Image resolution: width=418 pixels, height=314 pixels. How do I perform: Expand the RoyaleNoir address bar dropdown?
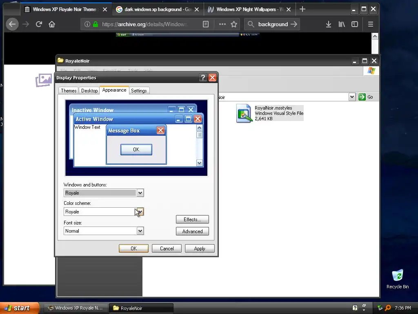tap(352, 97)
